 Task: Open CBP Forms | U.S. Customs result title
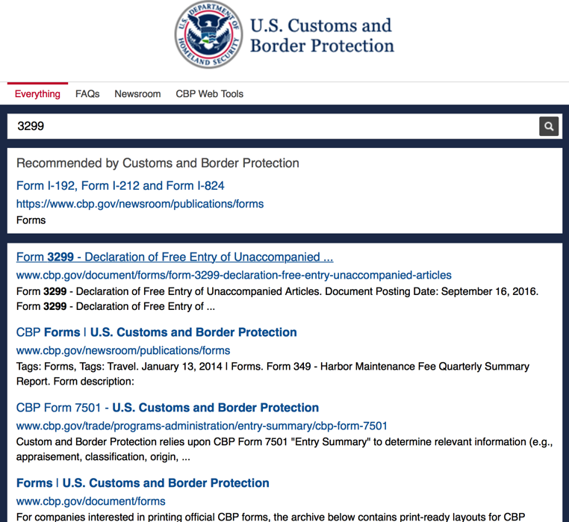click(x=156, y=332)
